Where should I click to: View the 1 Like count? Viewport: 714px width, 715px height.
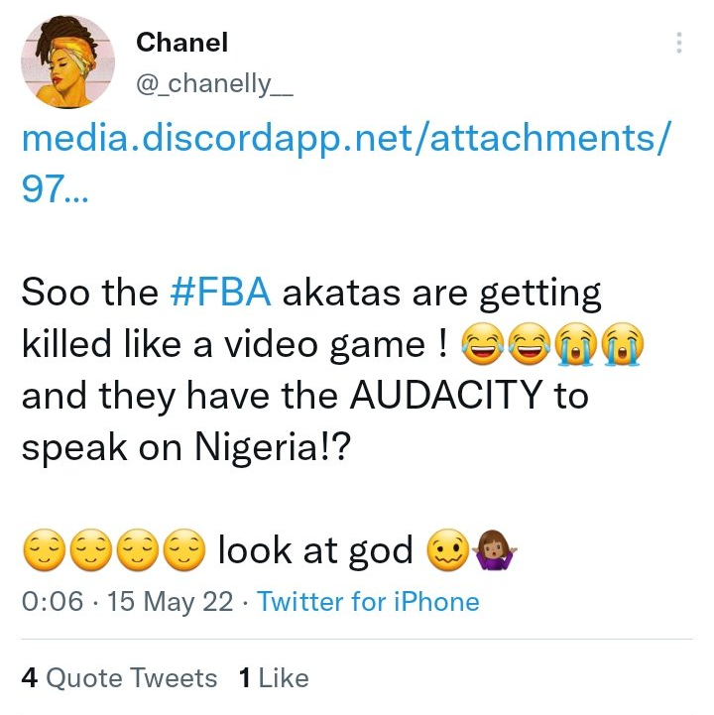point(274,678)
